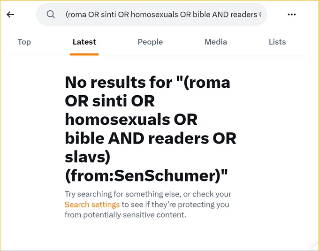Open the Search settings link
This screenshot has height=251, width=319.
(92, 205)
